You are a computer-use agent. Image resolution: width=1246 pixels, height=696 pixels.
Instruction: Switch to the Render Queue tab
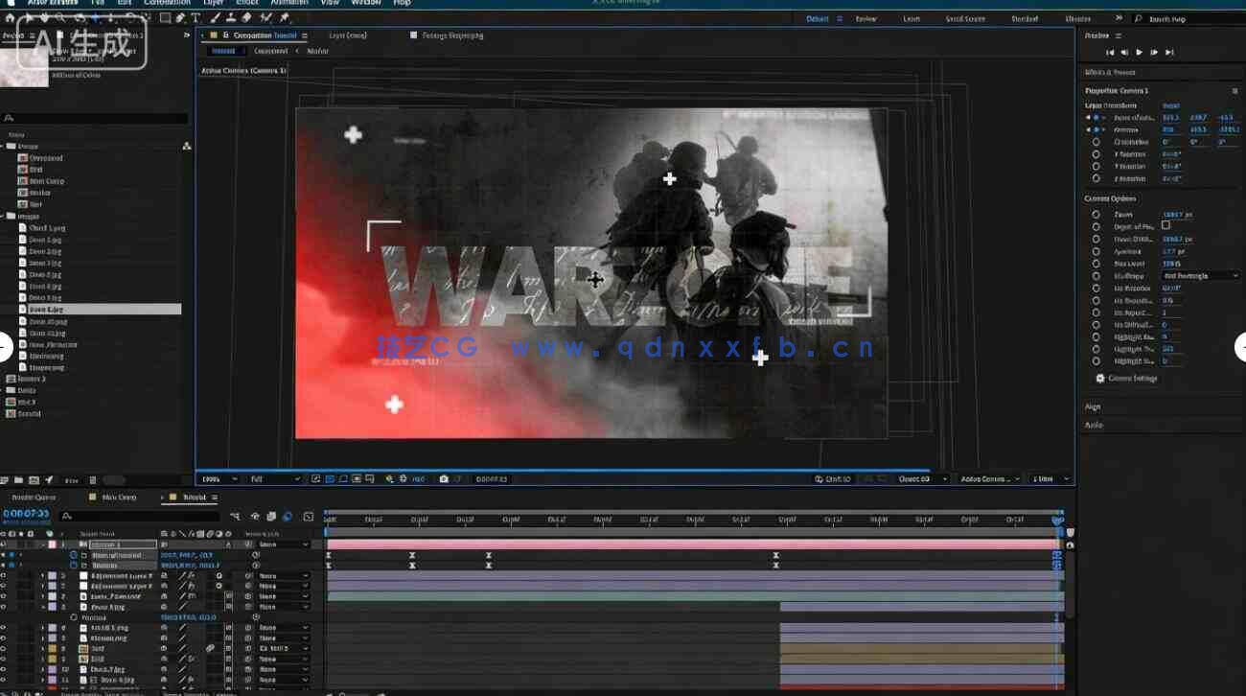coord(33,498)
